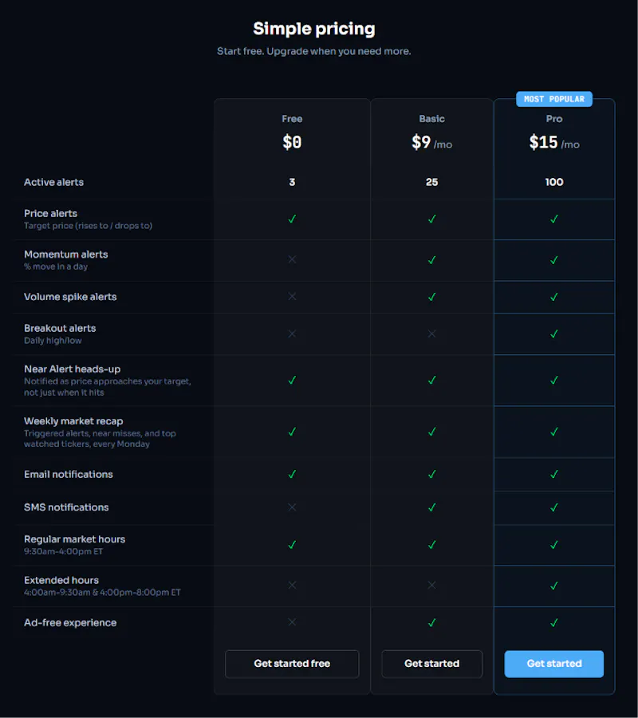Click checkmark for SMS notifications in Basic column
Image resolution: width=638 pixels, height=718 pixels.
(x=431, y=507)
